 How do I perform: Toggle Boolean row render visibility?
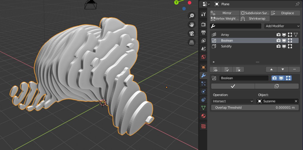pos(278,40)
